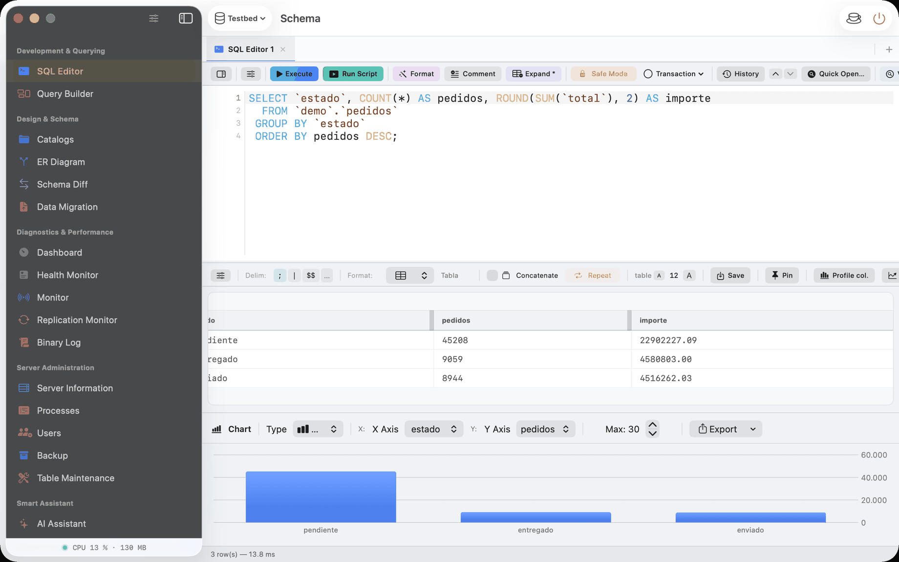Screen dimensions: 899x562
Task: Click the server stack icon top right
Action: 854,18
